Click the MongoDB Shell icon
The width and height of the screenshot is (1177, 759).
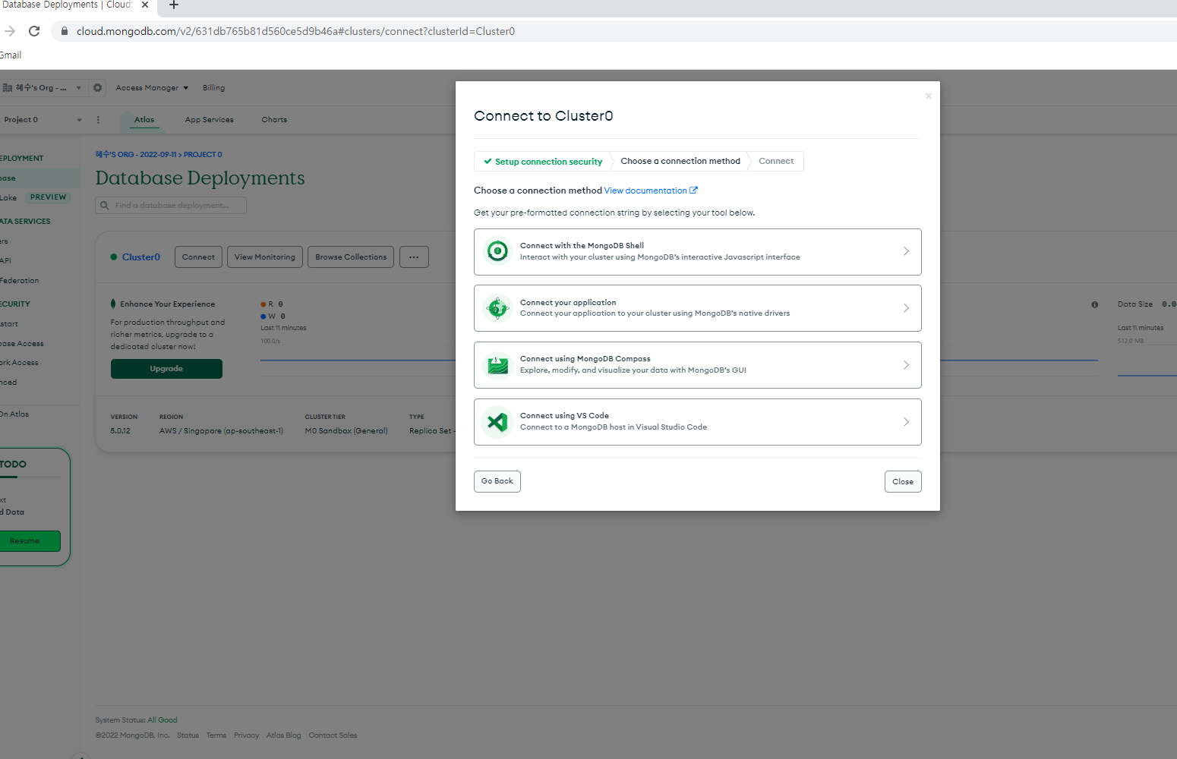pos(497,251)
